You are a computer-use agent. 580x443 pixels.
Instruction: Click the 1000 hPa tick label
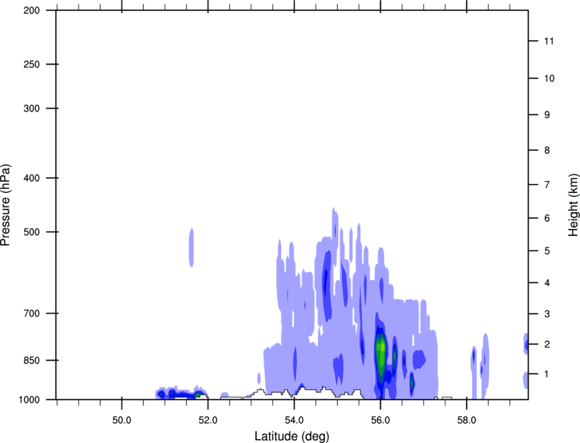tap(30, 399)
